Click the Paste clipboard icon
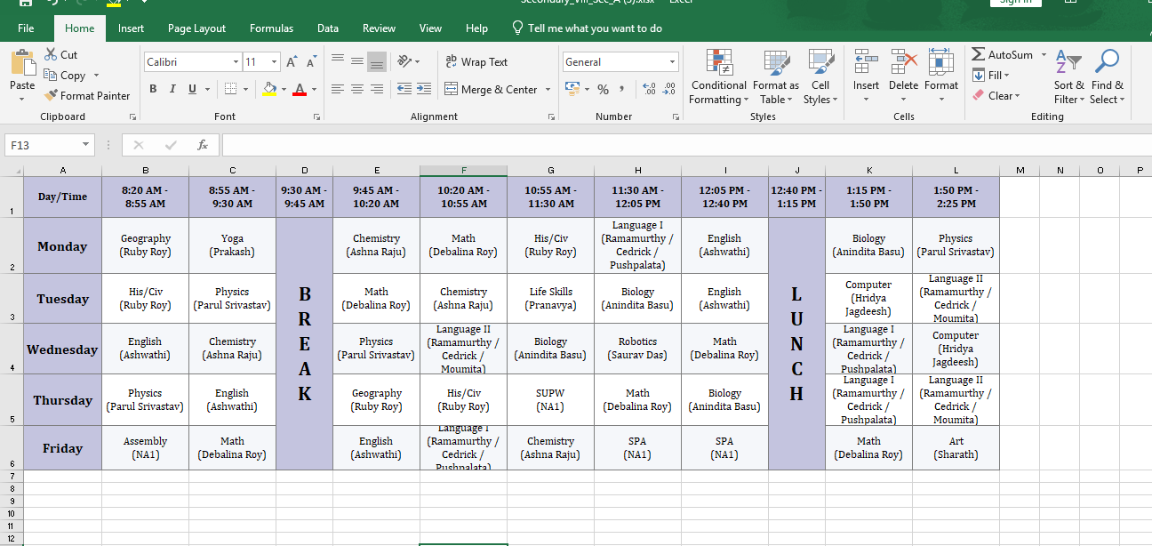The width and height of the screenshot is (1152, 546). 22,64
